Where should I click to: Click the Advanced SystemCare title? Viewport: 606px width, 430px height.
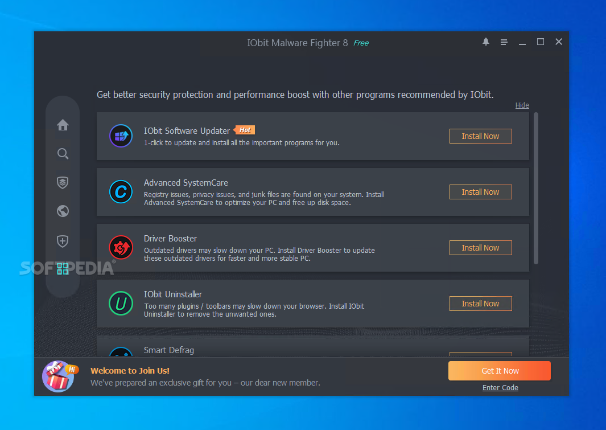point(186,182)
